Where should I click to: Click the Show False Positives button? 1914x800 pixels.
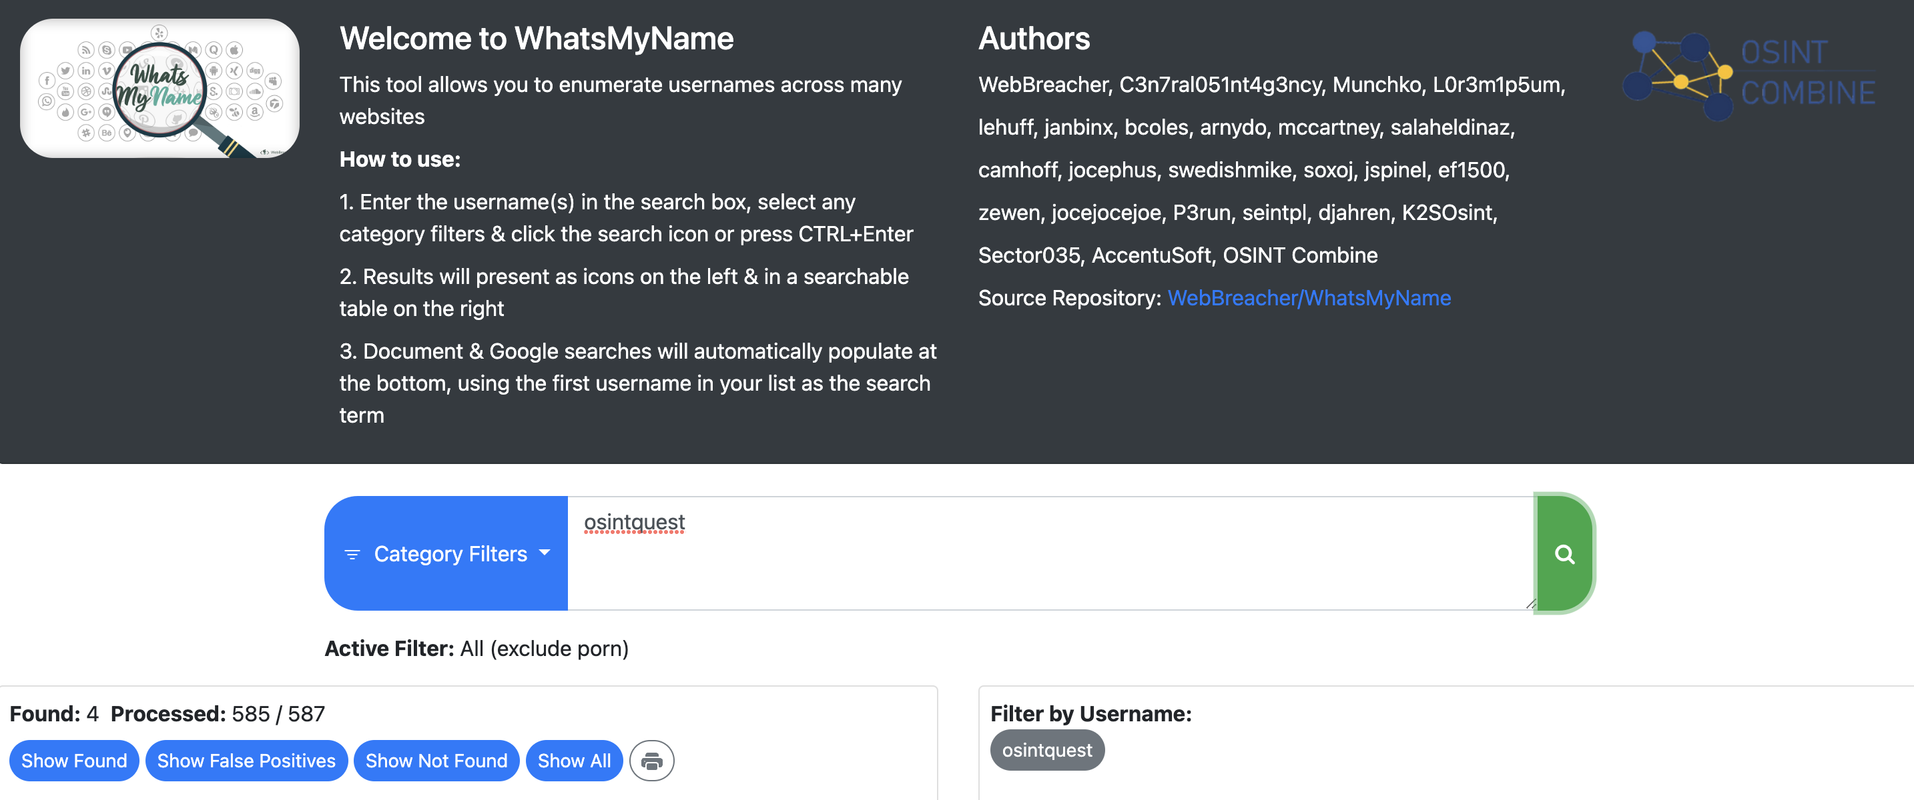coord(247,761)
